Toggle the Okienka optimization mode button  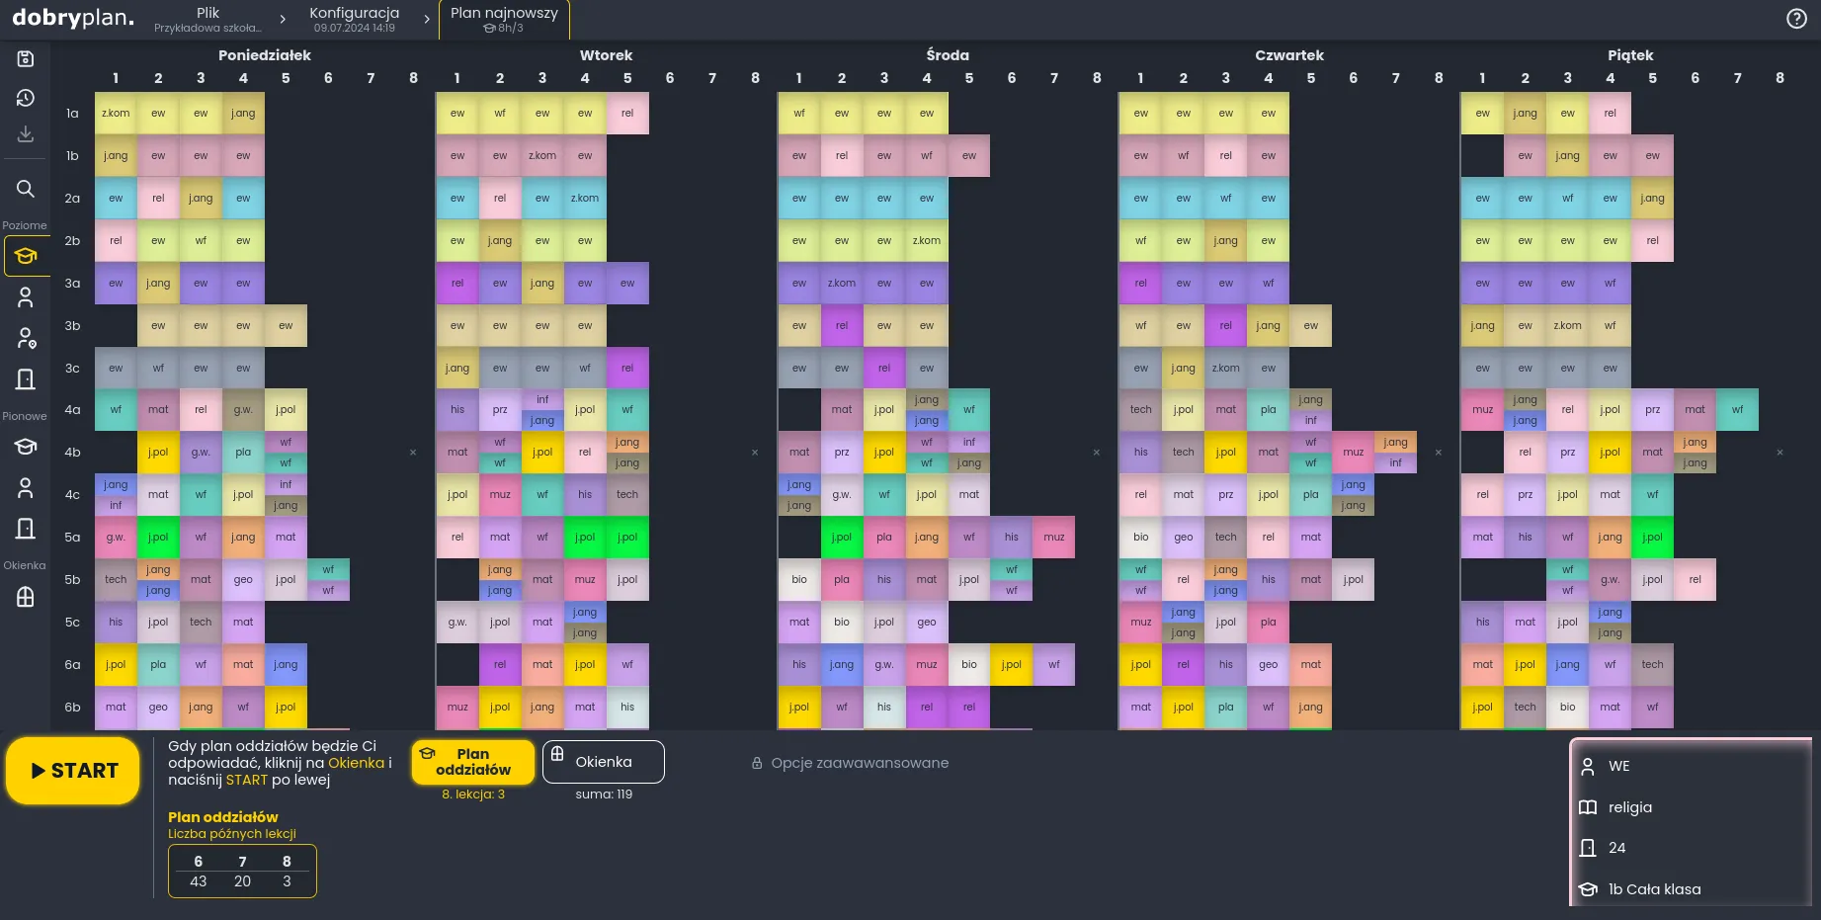(603, 762)
